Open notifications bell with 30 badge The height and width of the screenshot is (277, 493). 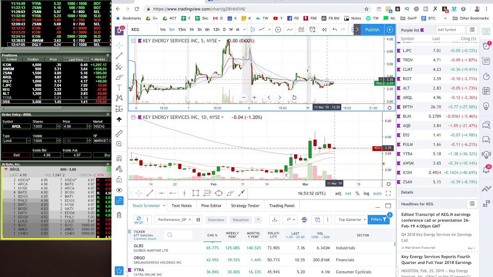pos(486,170)
